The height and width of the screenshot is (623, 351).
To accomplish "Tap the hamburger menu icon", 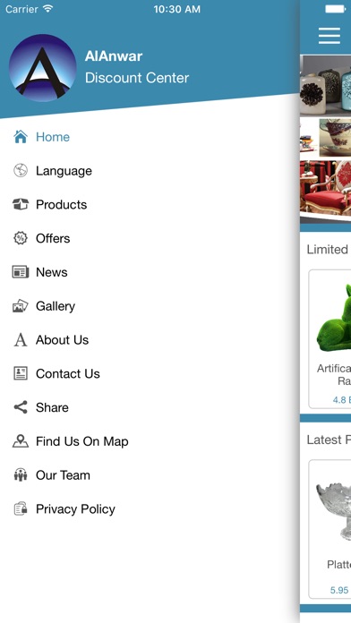I will point(330,36).
